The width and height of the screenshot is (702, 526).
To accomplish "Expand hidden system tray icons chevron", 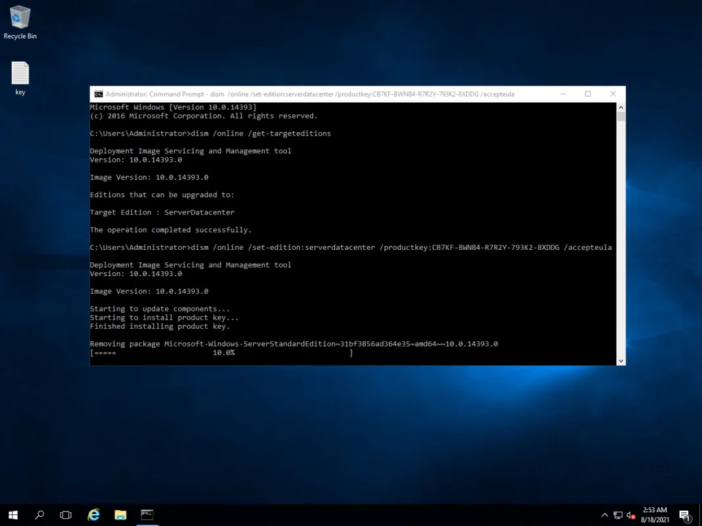I will [605, 515].
